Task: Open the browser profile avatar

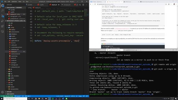Action: pyautogui.click(x=174, y=4)
